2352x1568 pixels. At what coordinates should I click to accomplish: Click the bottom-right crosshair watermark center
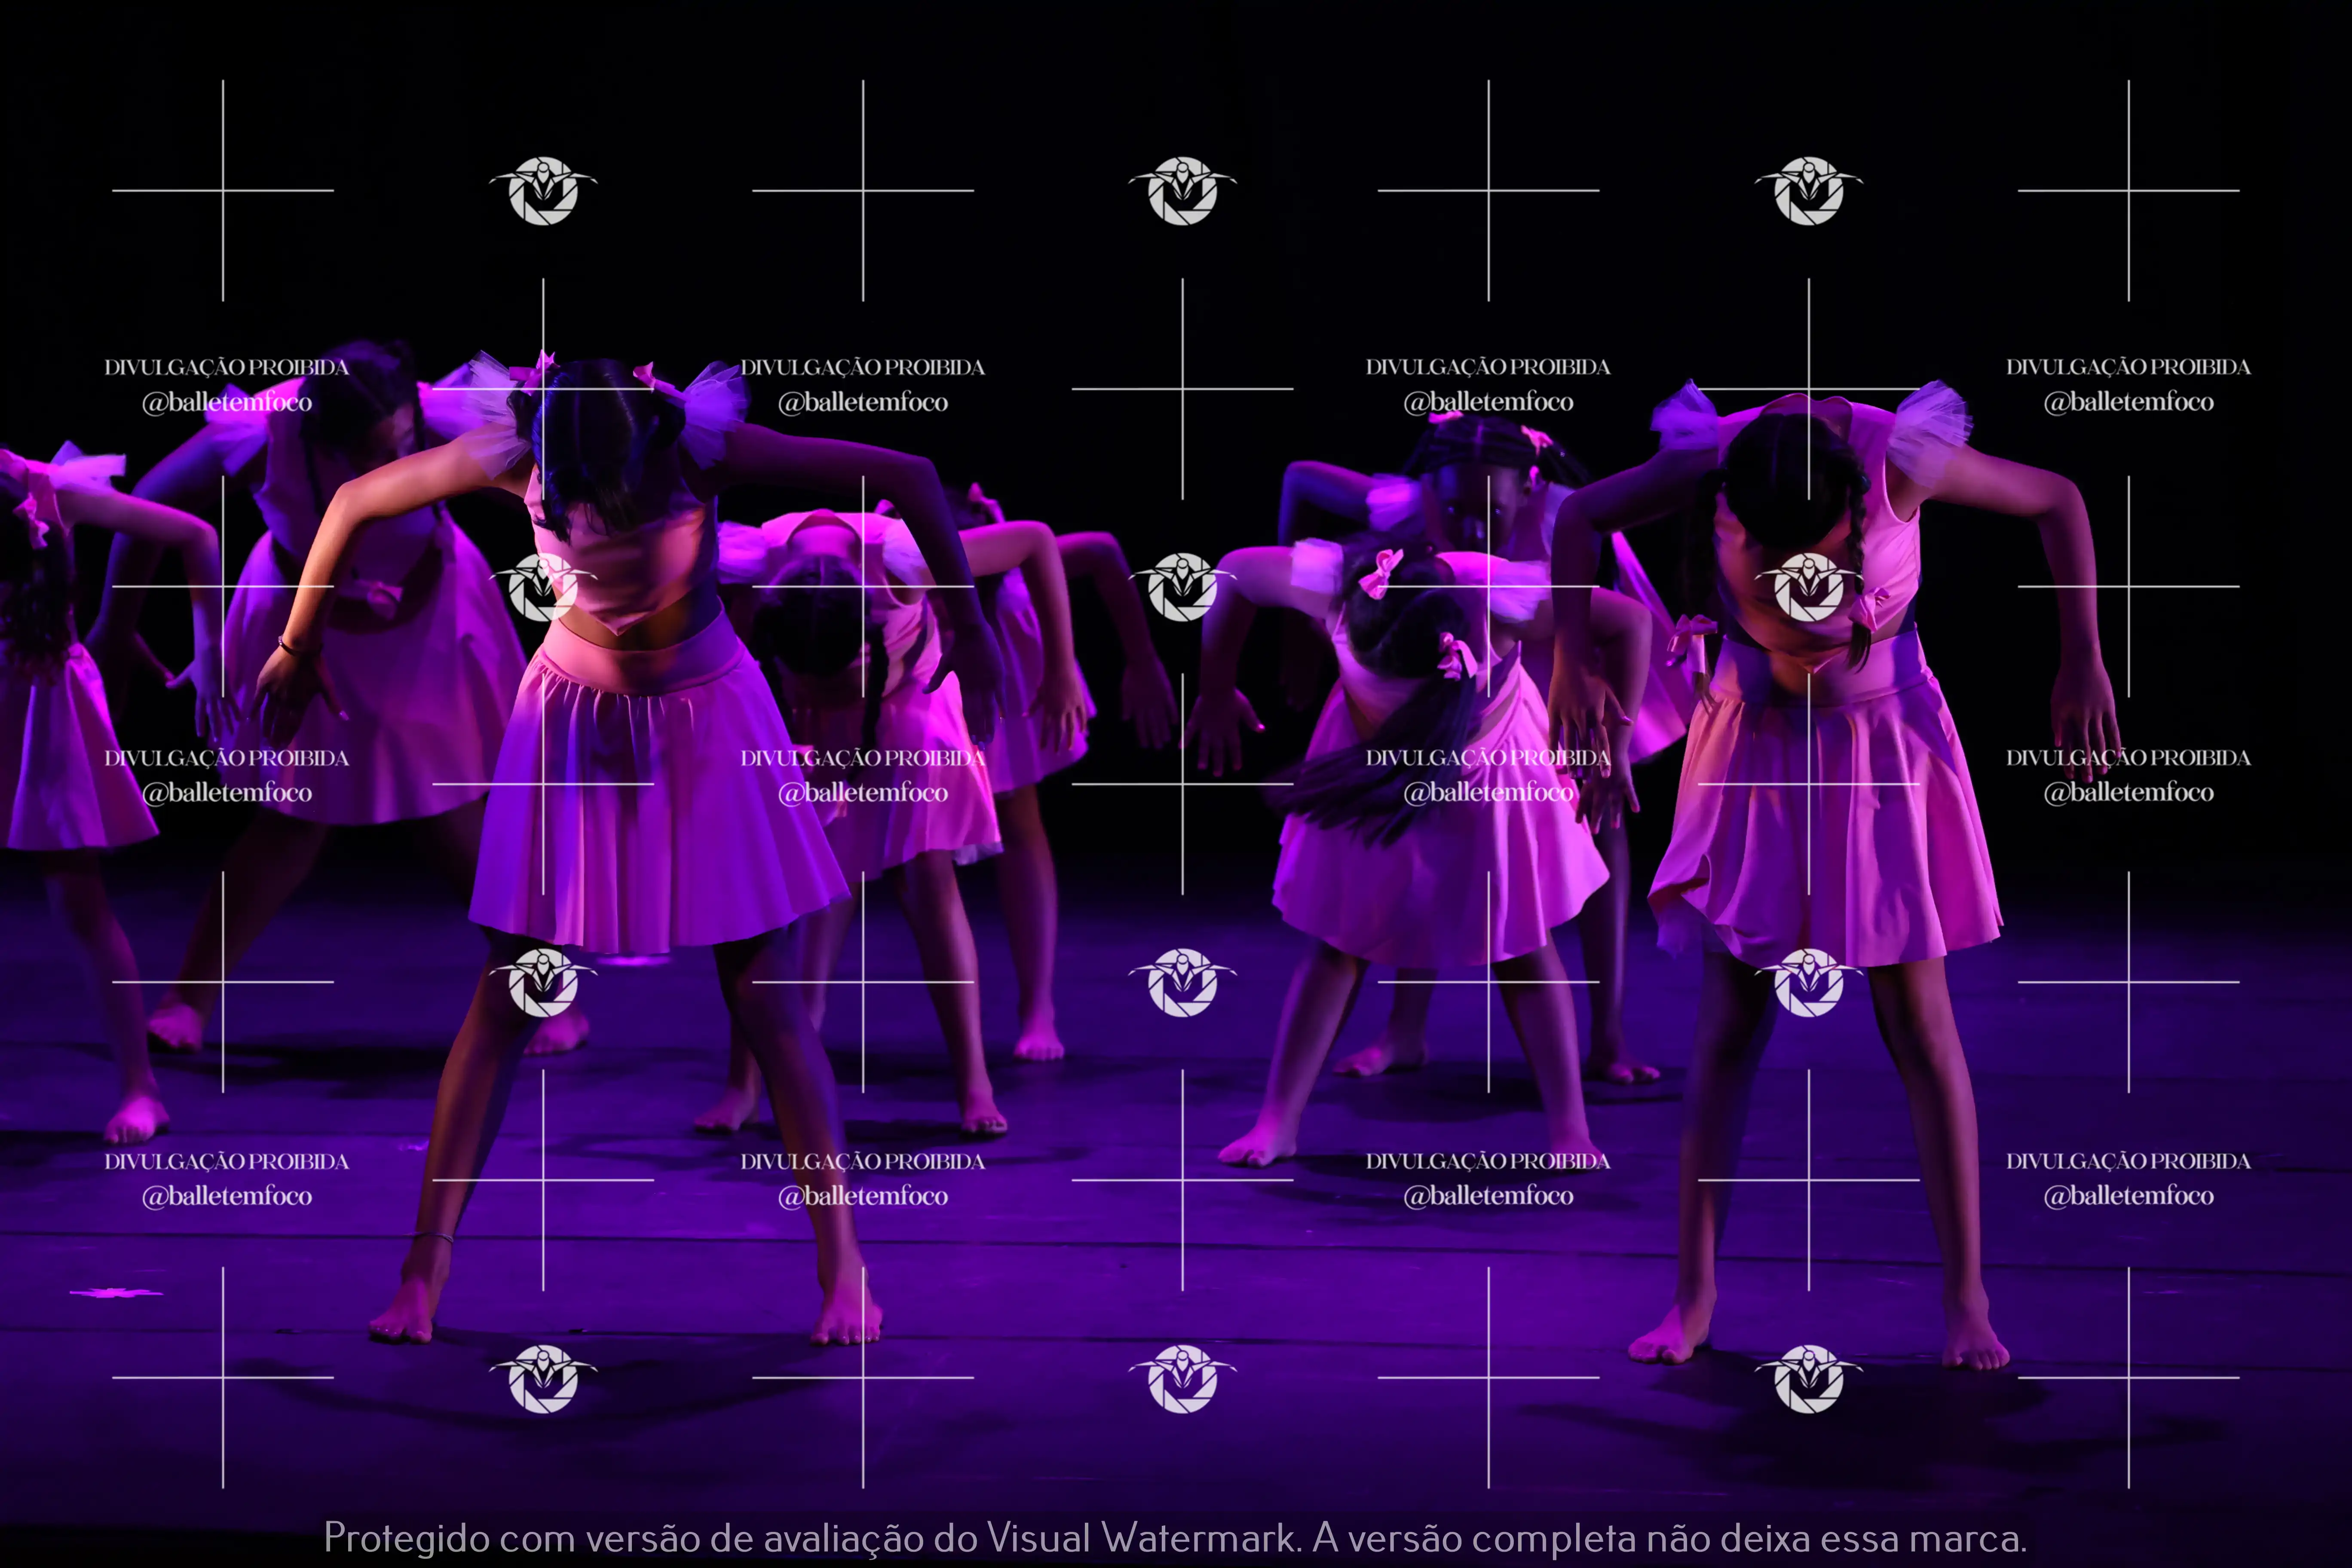pos(2128,1378)
